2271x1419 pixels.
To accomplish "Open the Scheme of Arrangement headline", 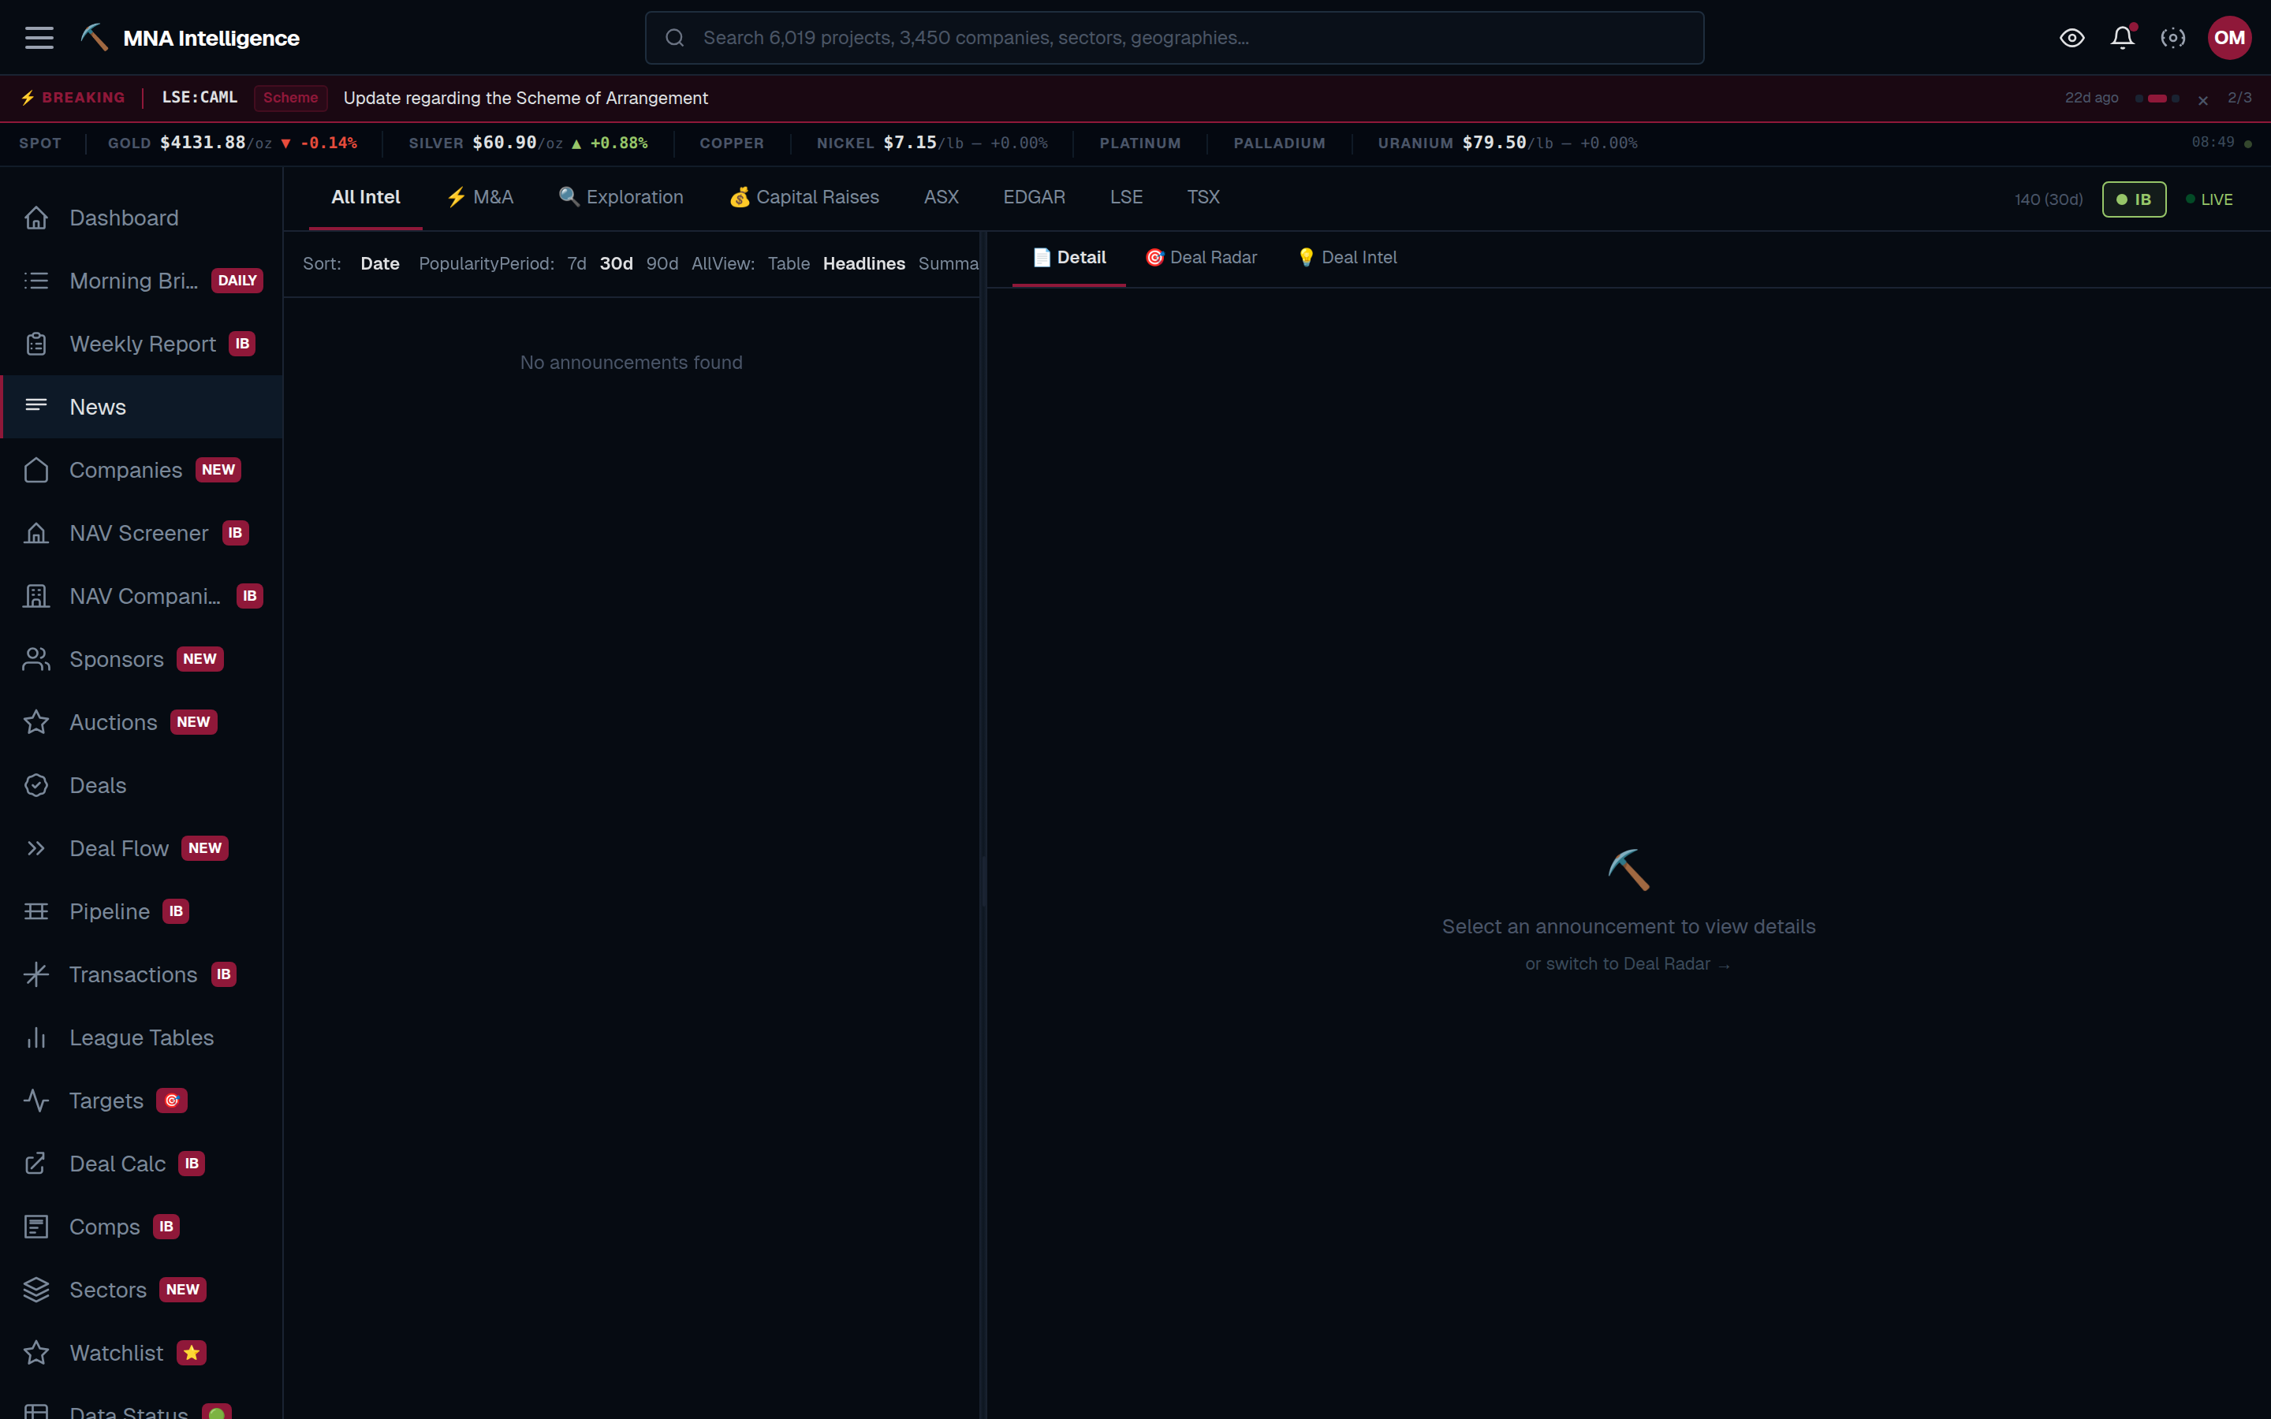I will click(525, 98).
